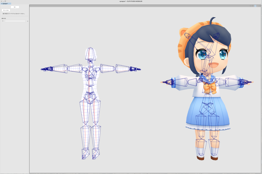Click the 次へ (Next) button

(15, 7)
